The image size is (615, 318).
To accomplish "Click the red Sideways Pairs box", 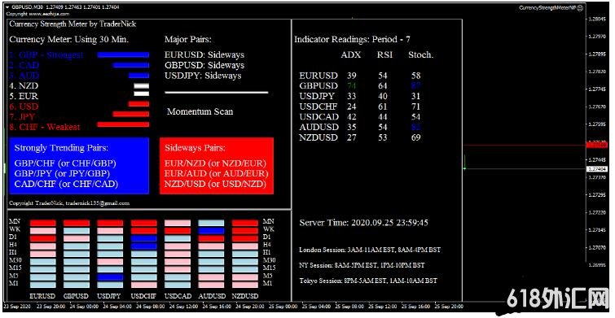I will [217, 166].
